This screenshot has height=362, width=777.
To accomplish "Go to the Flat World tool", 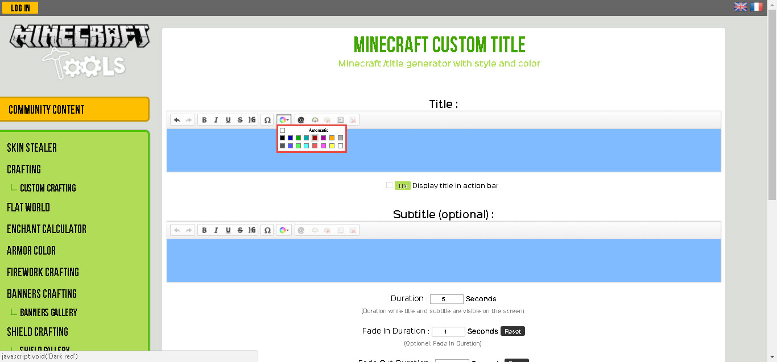I will pos(28,207).
